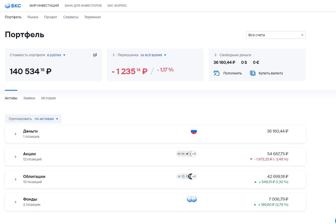Image resolution: width=336 pixels, height=224 pixels.
Task: Switch to the История tab
Action: pyautogui.click(x=48, y=98)
